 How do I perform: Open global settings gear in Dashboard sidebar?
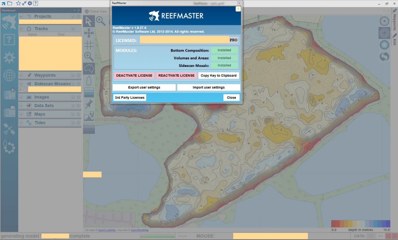(9, 58)
